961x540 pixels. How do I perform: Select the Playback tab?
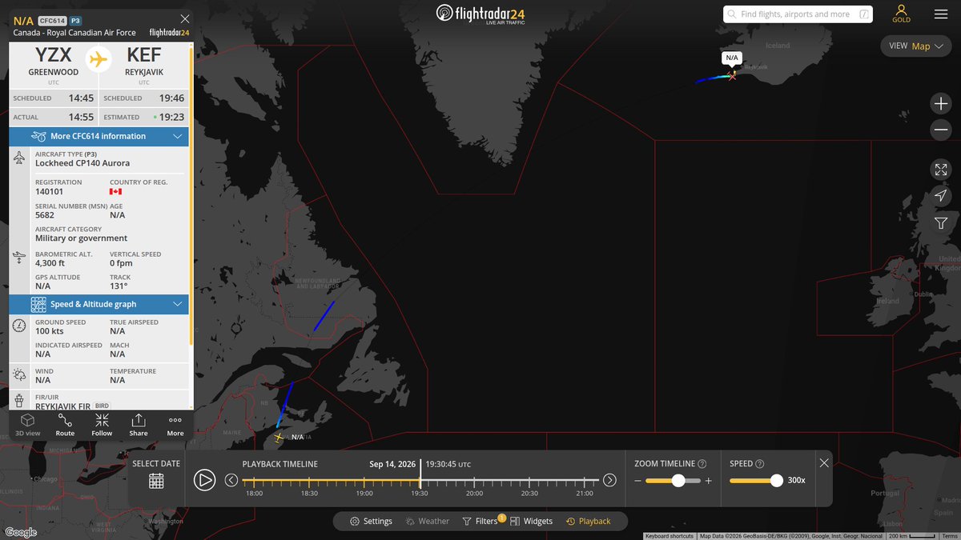(x=589, y=521)
